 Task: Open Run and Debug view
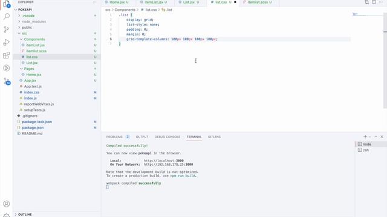[x=7, y=42]
